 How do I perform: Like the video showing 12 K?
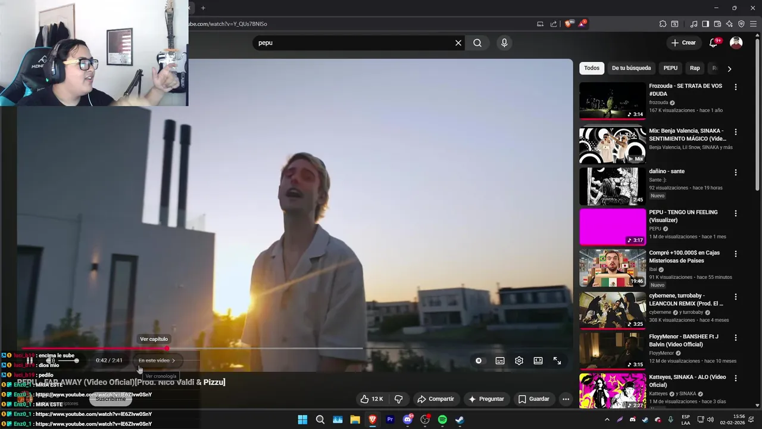coord(372,399)
